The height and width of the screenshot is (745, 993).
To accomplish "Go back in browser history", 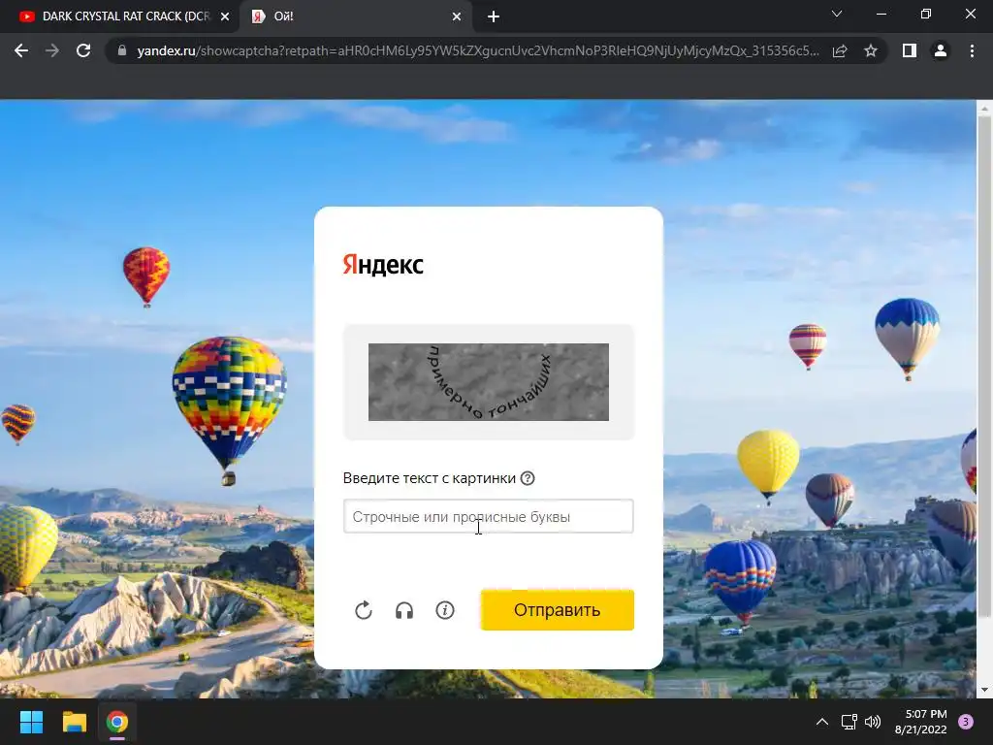I will tap(21, 50).
